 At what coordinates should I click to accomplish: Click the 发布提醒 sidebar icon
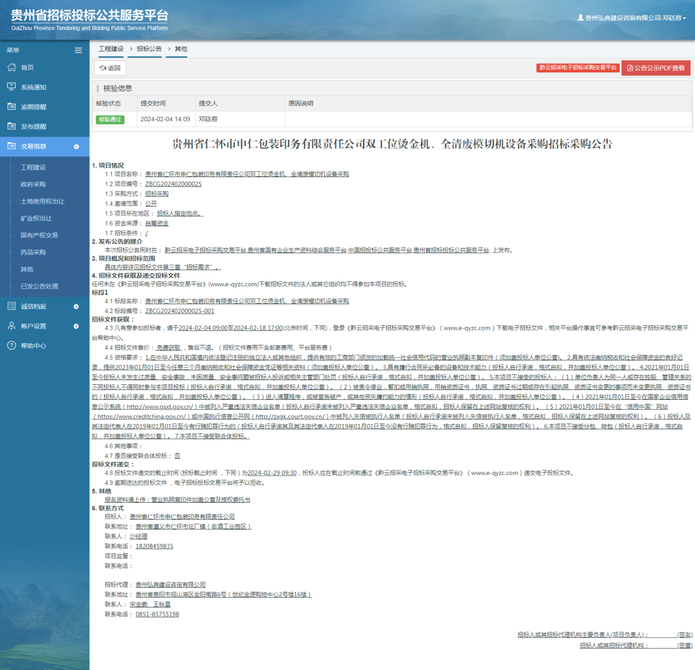pyautogui.click(x=12, y=126)
